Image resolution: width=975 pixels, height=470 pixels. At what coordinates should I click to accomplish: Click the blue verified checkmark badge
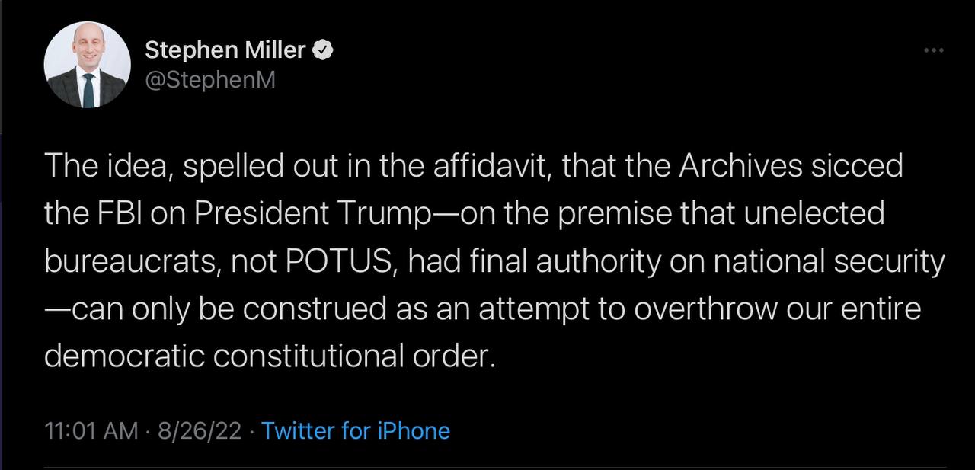pos(322,51)
